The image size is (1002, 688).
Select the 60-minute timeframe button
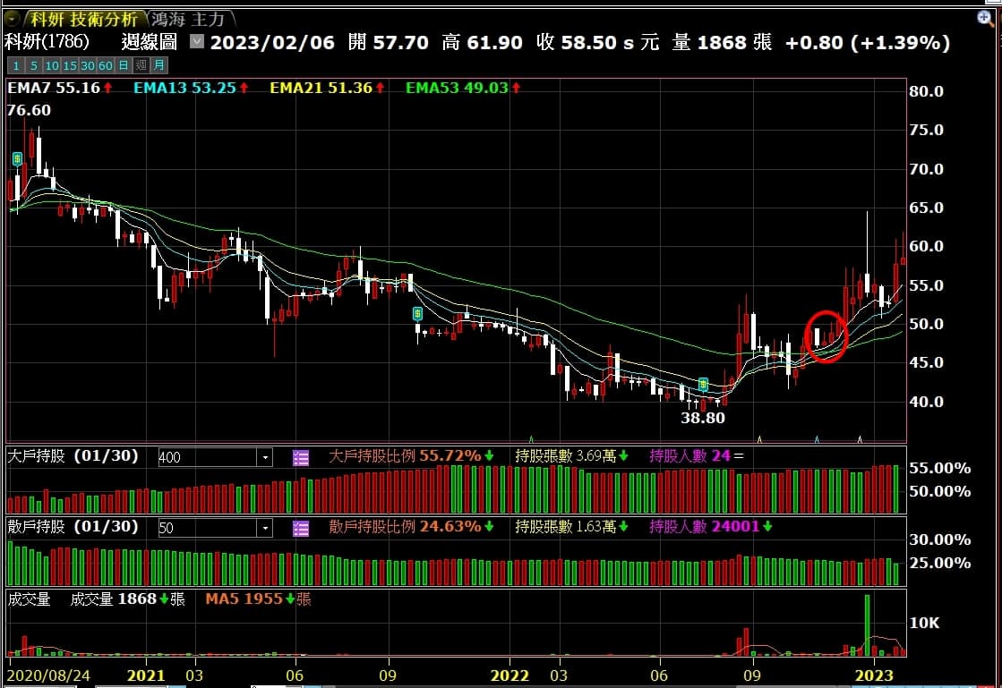tap(105, 65)
